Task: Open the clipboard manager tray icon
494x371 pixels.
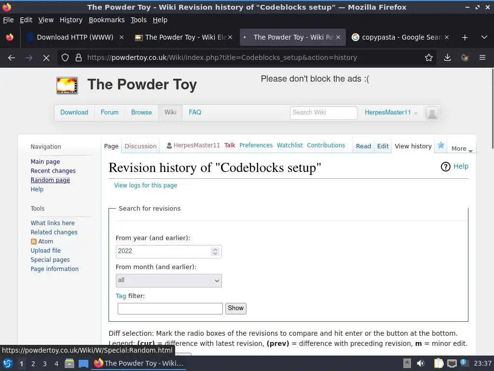Action: coord(439,363)
